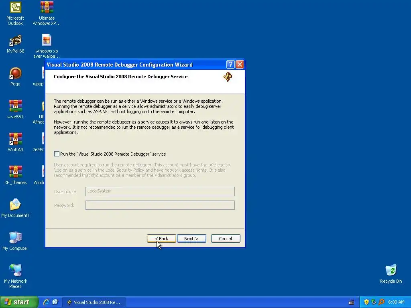Click the Visual Studio 2008 taskbar button
Viewport: 411px width, 308px height.
[94, 302]
